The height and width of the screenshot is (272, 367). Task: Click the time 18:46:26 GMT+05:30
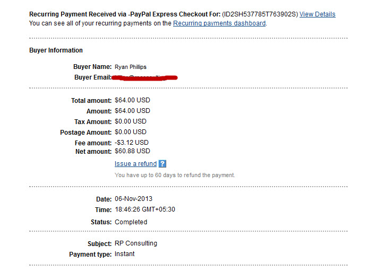tap(145, 209)
